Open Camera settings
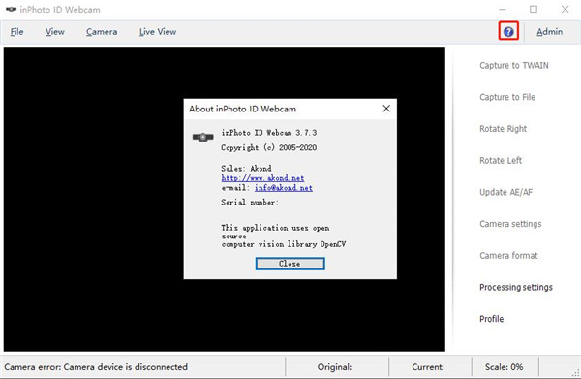Screen dimensions: 581x379 point(510,224)
